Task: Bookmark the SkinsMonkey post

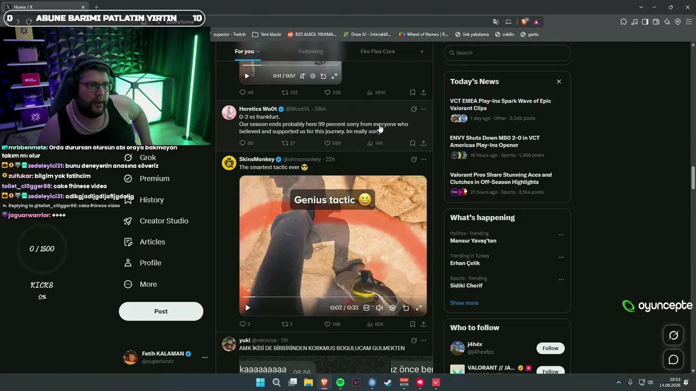Action: [x=413, y=324]
